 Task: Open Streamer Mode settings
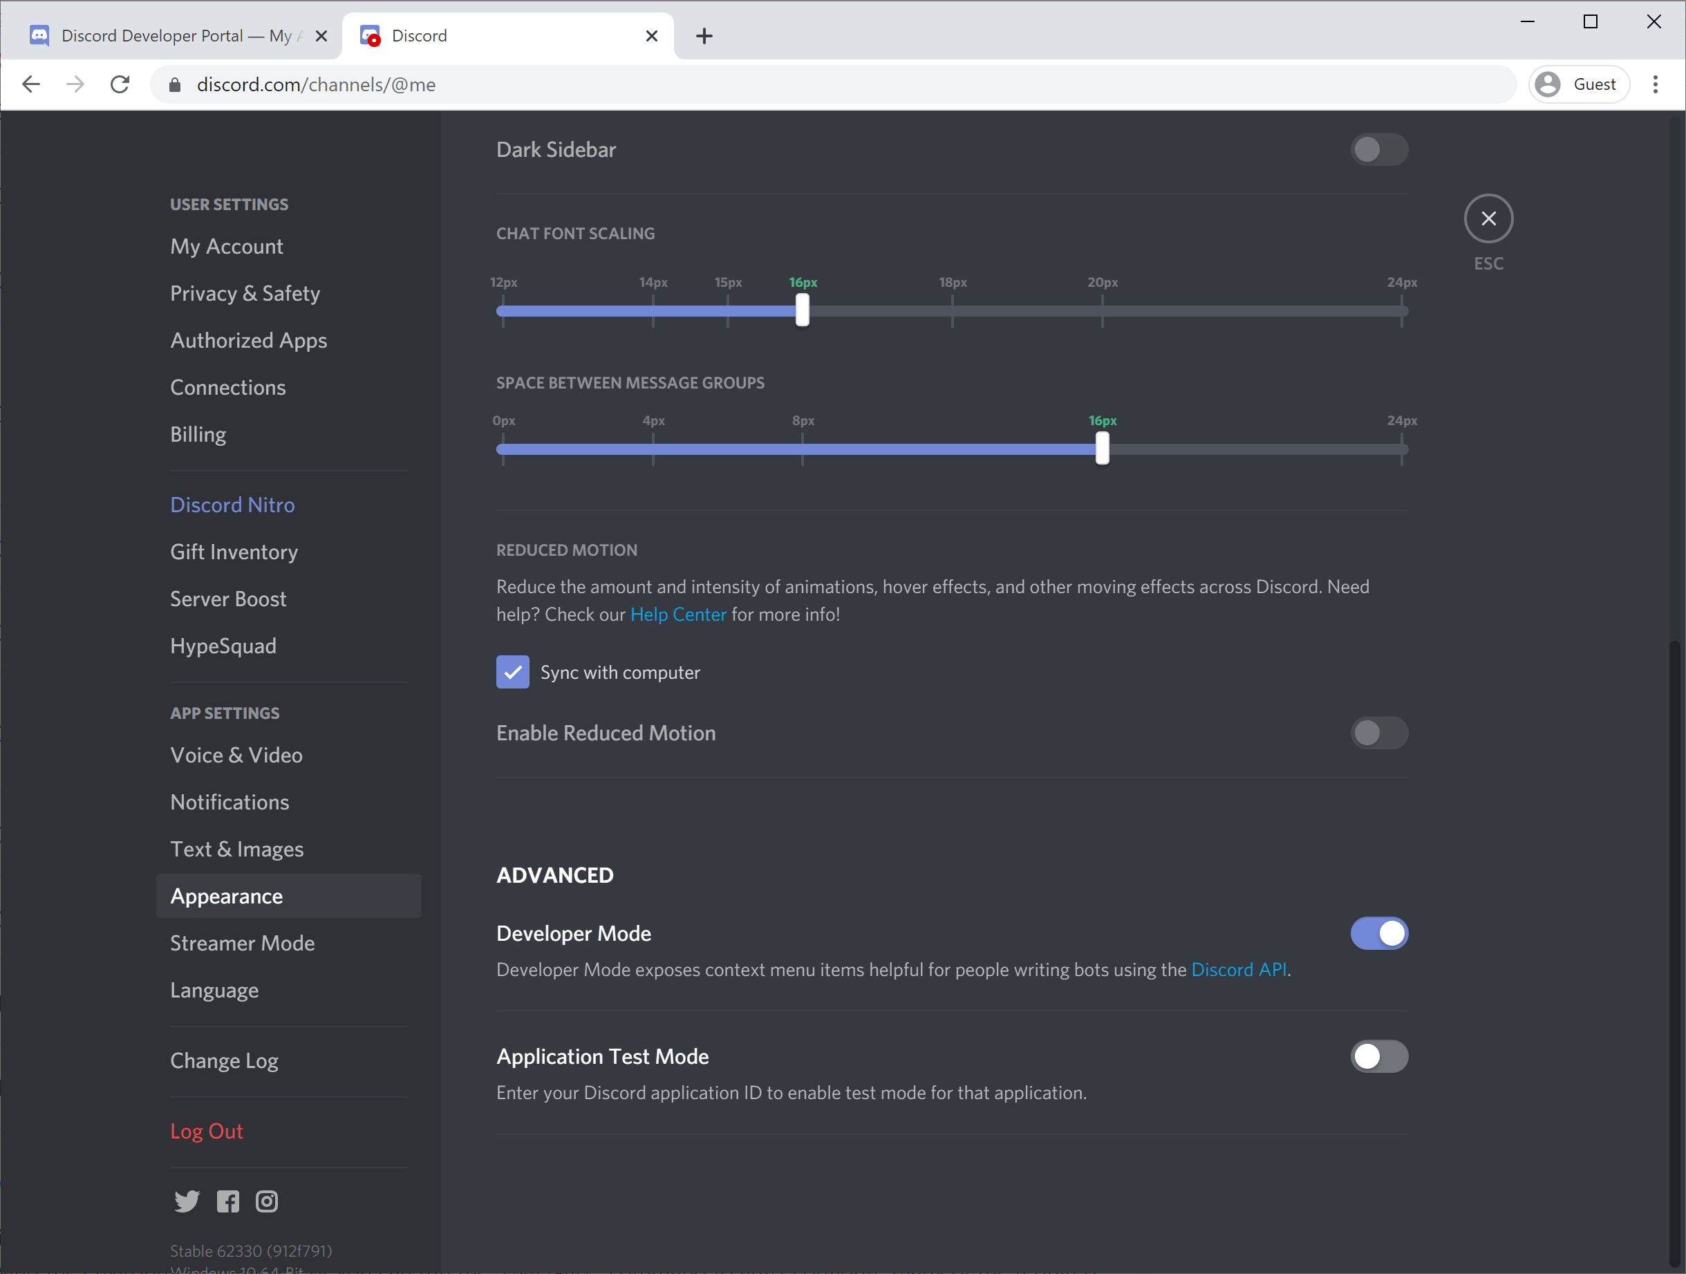pyautogui.click(x=242, y=942)
